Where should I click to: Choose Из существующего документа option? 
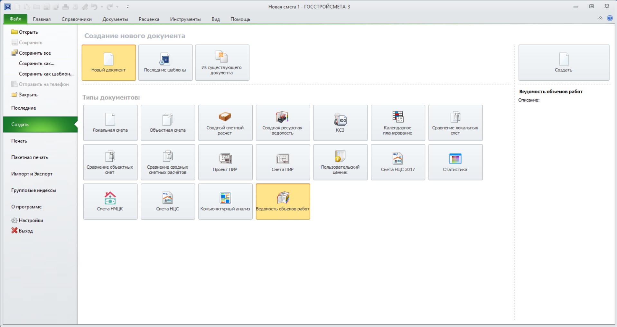pos(222,63)
